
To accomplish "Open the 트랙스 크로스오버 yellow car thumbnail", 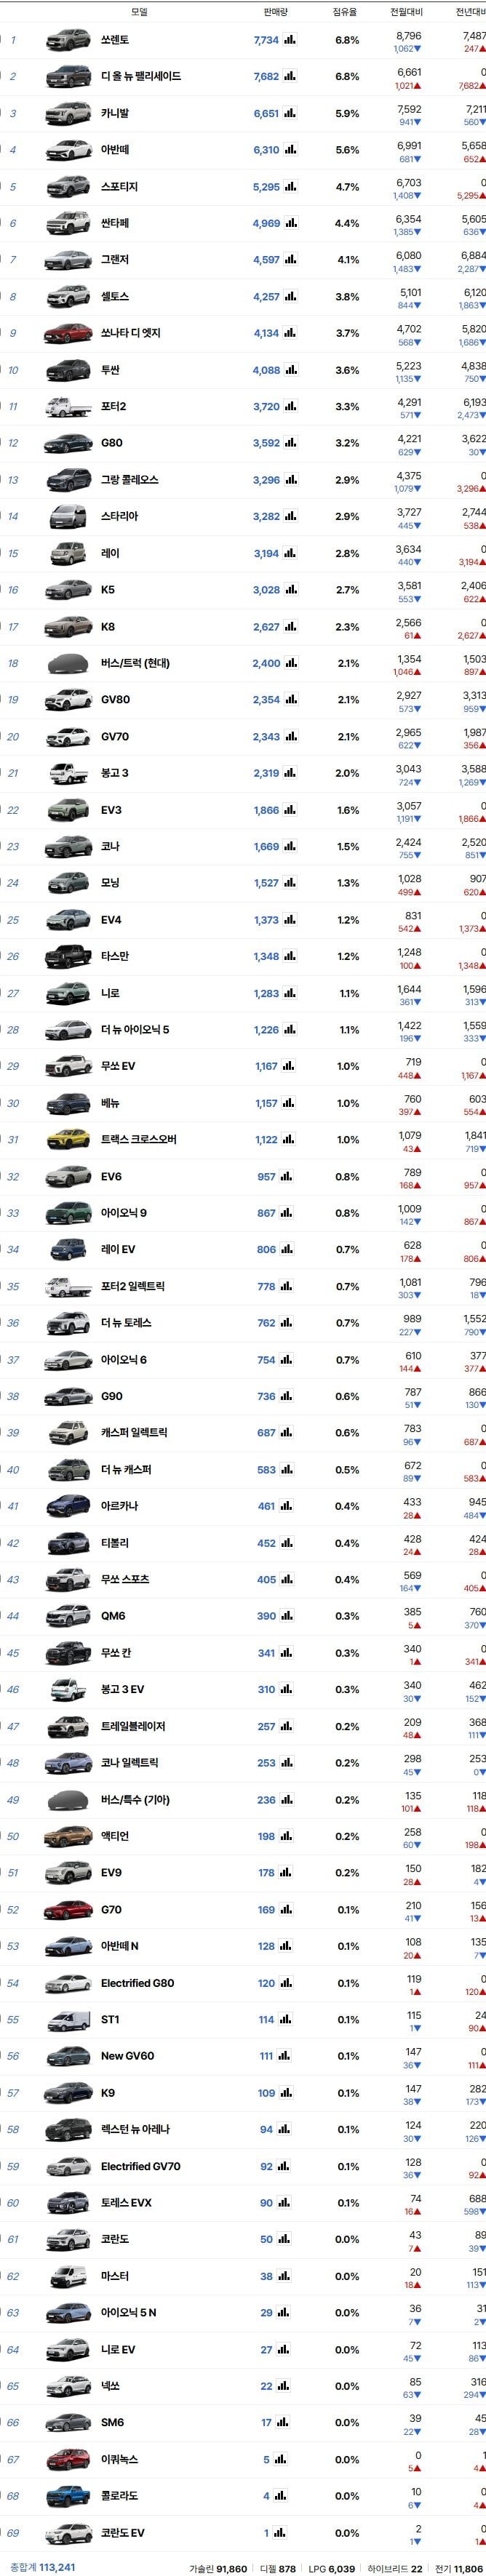I will [x=68, y=1140].
